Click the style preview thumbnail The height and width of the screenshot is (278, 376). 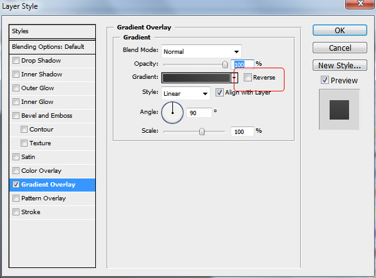(339, 110)
